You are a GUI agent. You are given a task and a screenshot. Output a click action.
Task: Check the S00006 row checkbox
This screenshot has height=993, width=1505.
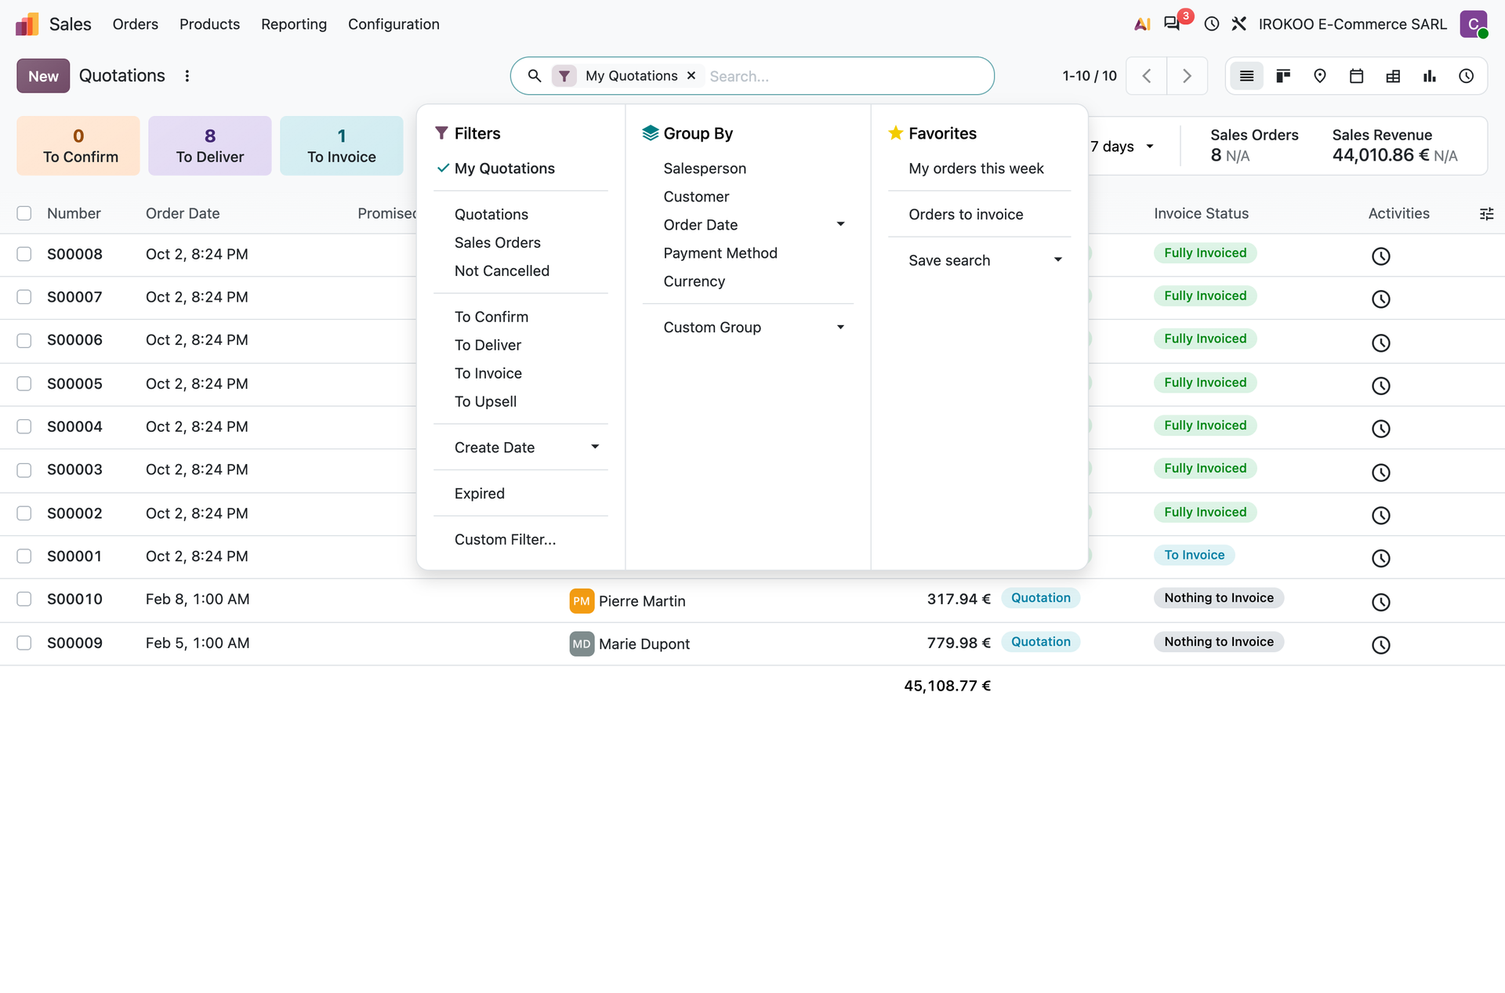tap(24, 340)
